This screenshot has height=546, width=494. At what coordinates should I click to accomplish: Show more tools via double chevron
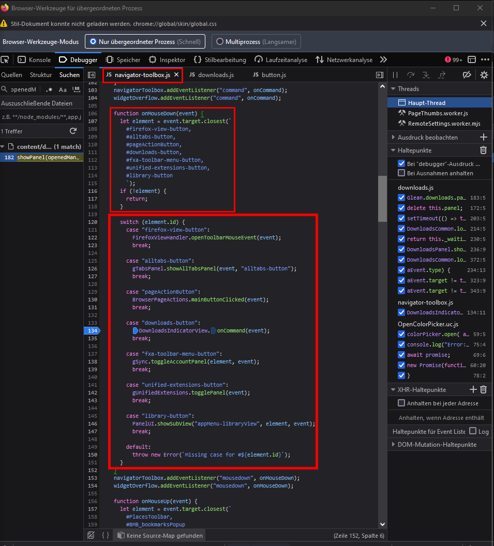[383, 59]
